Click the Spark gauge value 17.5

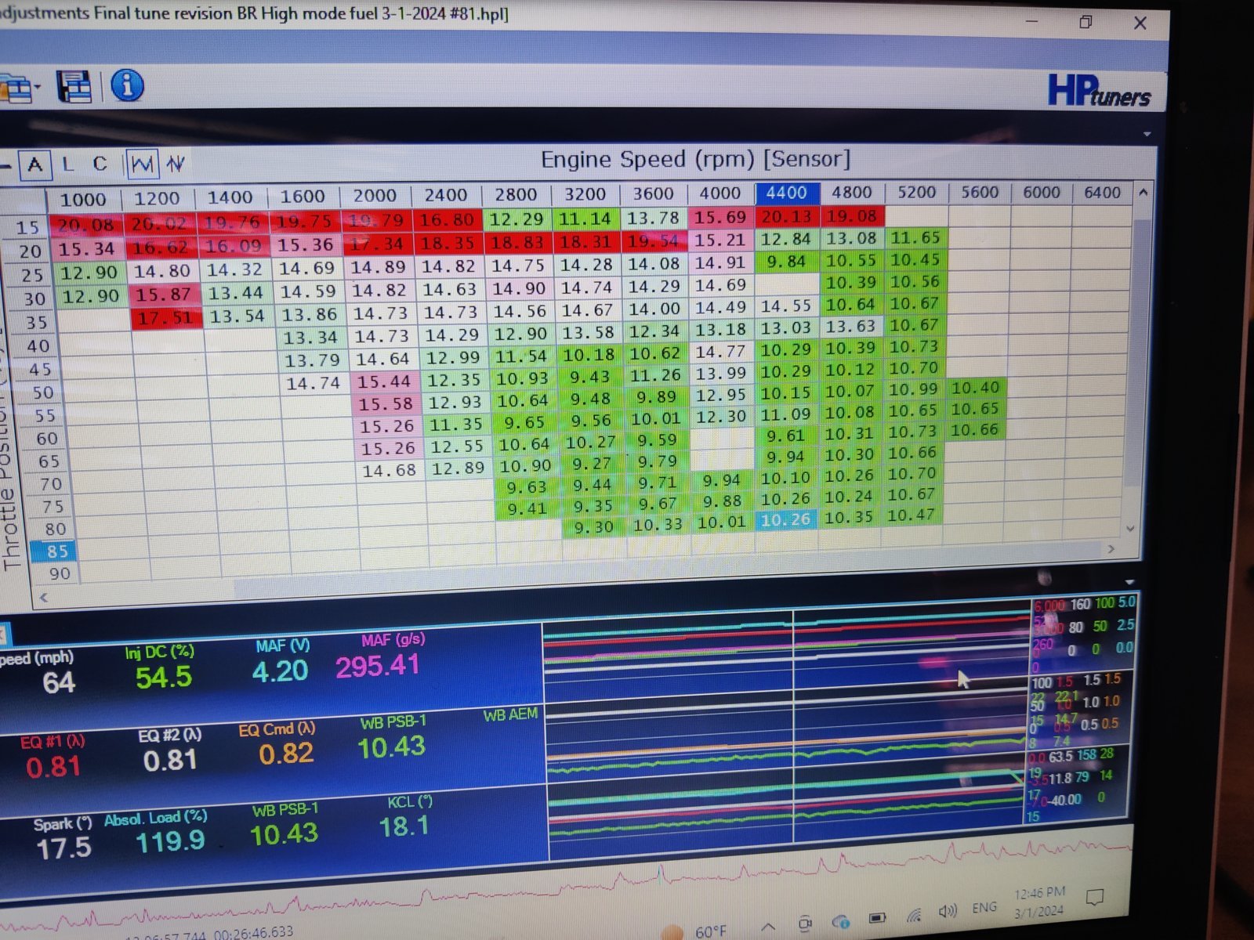point(63,848)
